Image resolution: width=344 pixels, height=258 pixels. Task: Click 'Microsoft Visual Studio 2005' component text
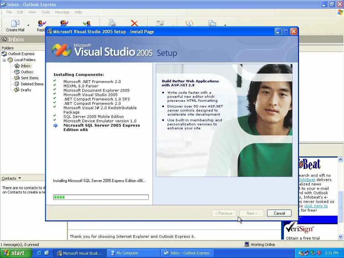(x=90, y=95)
